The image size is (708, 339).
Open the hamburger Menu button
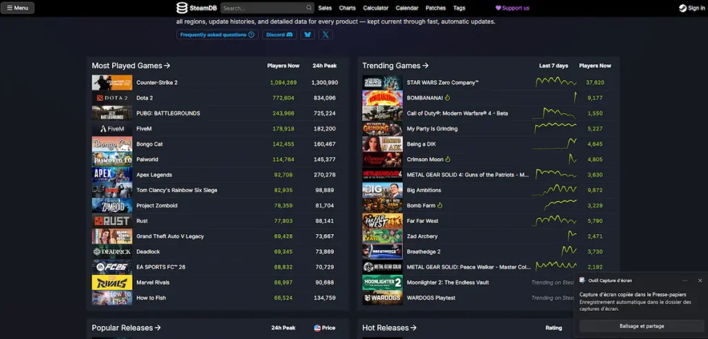pos(17,8)
